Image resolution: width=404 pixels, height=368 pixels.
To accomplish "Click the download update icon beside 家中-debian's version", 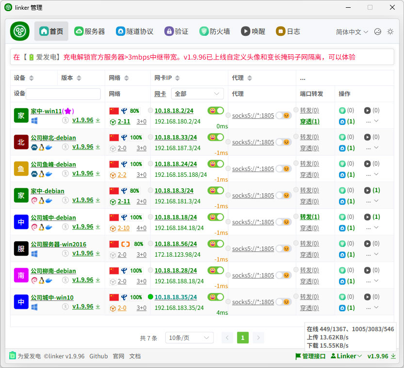I will click(98, 200).
